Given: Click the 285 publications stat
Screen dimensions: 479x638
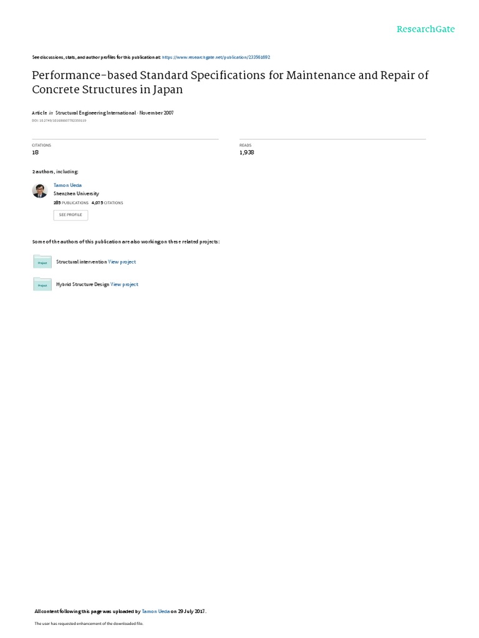Looking at the screenshot, I should point(70,202).
